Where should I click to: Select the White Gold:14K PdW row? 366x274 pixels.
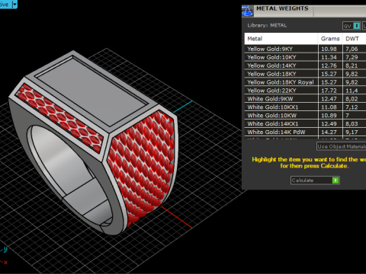coord(305,132)
